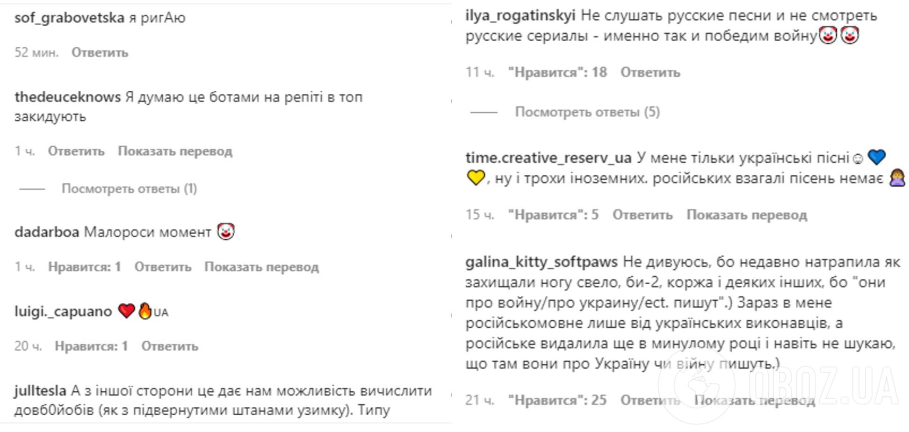Click the comment text 'Малороси момент'
This screenshot has width=909, height=432.
click(148, 232)
